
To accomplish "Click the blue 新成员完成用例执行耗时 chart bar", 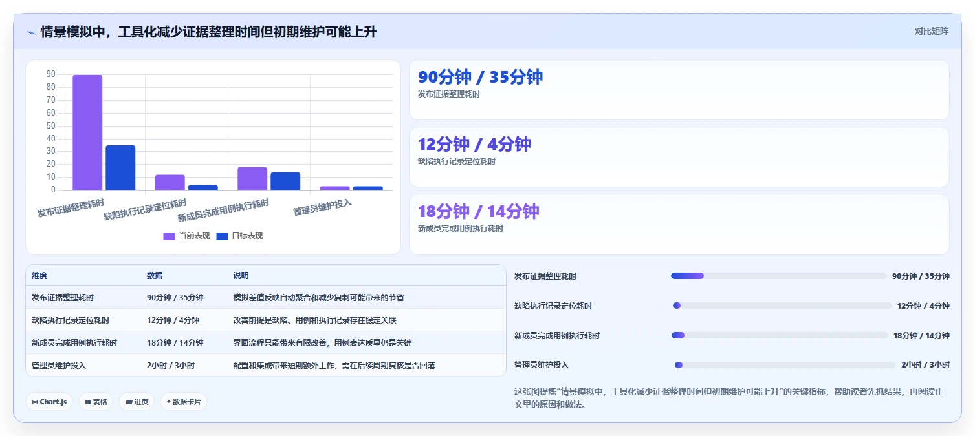I will tap(285, 181).
